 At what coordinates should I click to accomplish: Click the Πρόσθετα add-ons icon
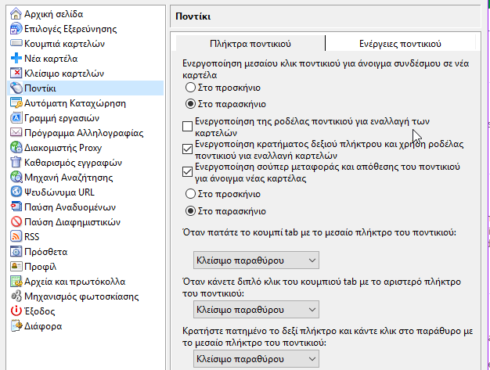pyautogui.click(x=16, y=252)
